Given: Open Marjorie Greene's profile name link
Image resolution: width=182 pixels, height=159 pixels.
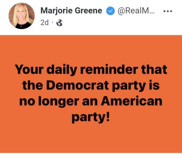Looking at the screenshot, I should pyautogui.click(x=71, y=11).
